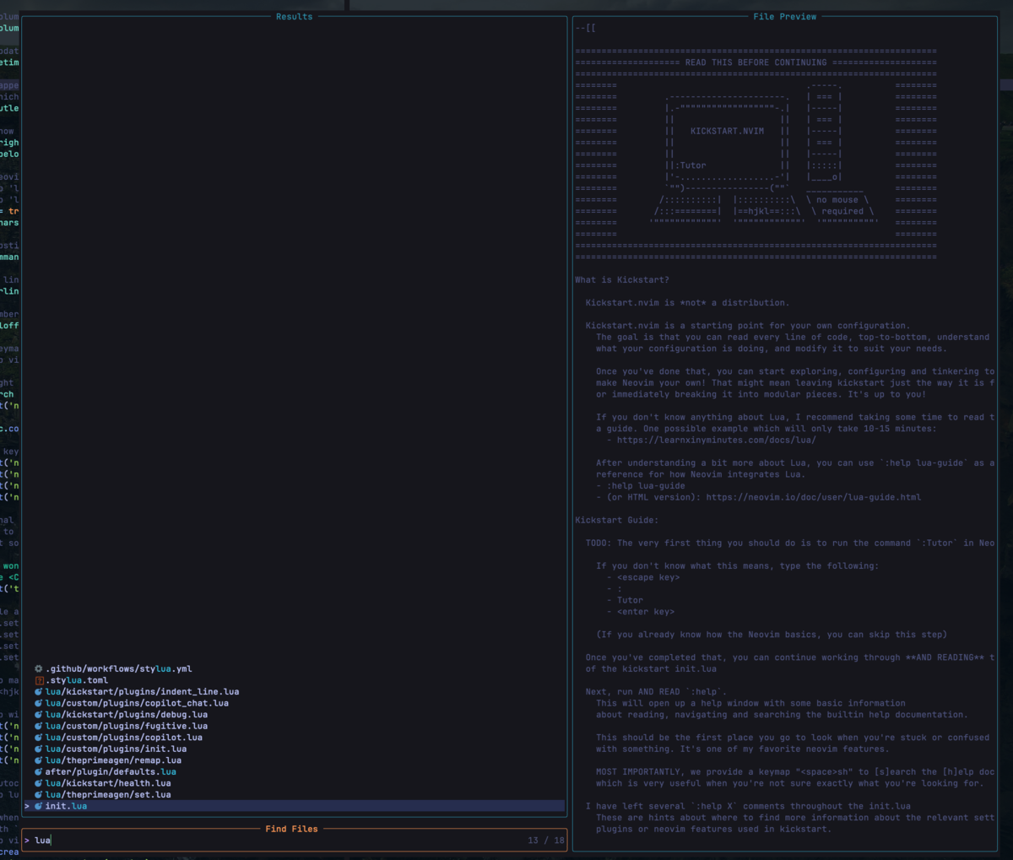Click the 'KICKSTART.NVIM' ASCII art label

click(727, 131)
